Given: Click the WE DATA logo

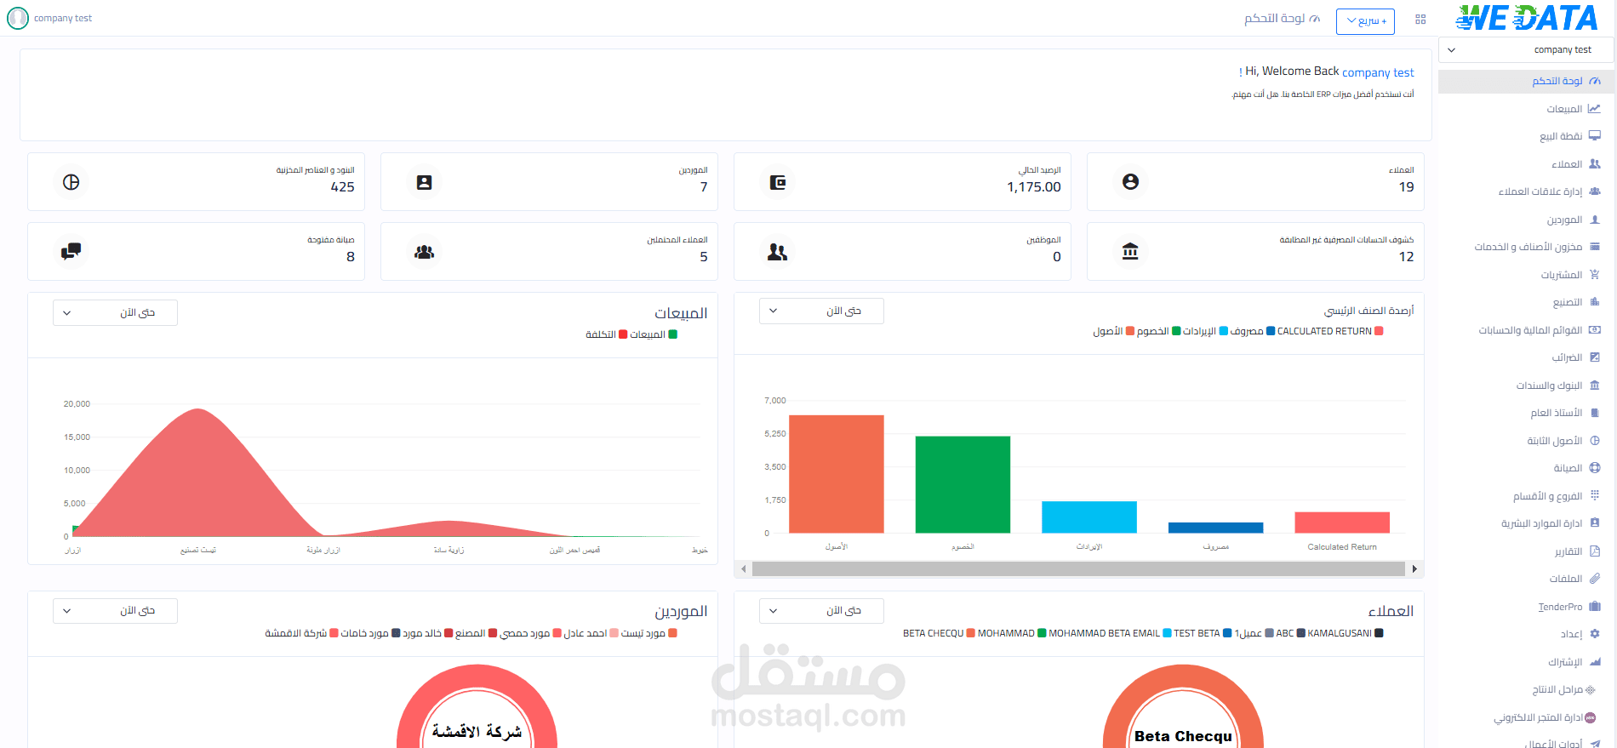Looking at the screenshot, I should pyautogui.click(x=1527, y=18).
